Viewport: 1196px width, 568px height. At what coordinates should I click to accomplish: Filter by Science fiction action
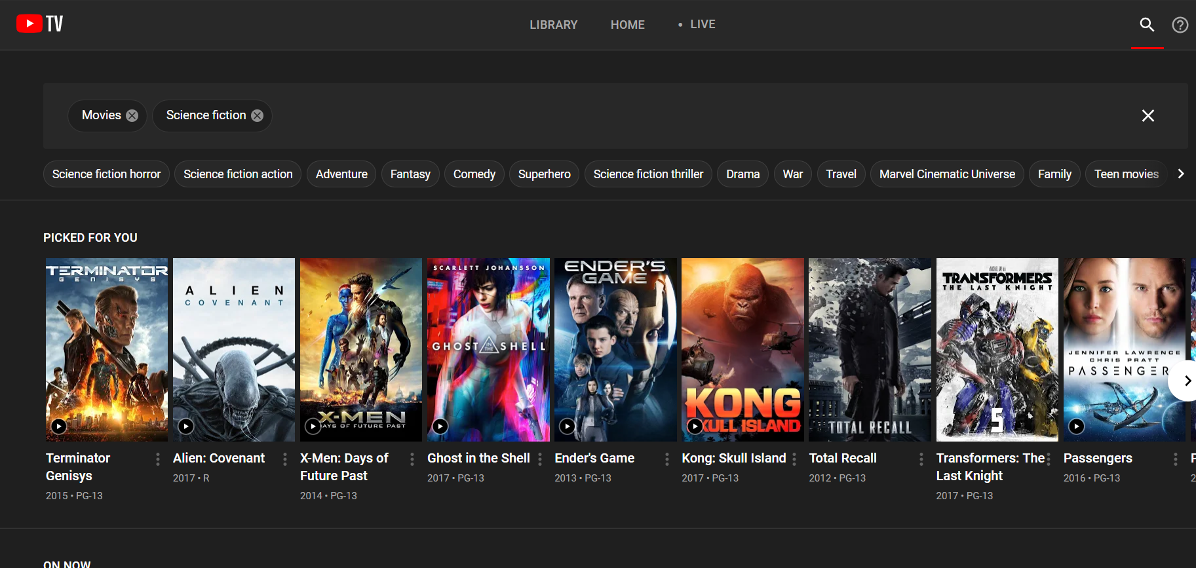238,174
